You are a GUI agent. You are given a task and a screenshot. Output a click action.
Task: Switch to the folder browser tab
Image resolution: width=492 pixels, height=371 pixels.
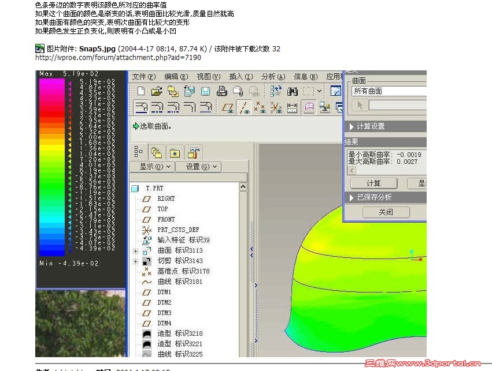(x=156, y=152)
